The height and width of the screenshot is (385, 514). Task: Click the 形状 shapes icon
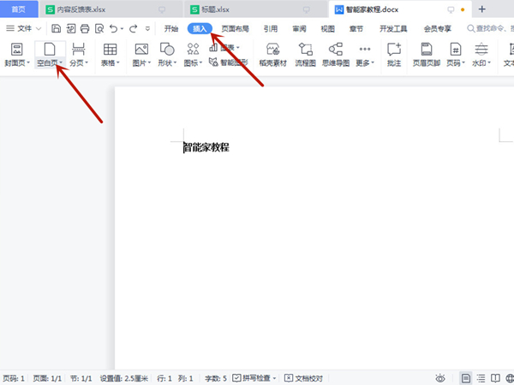(x=167, y=50)
